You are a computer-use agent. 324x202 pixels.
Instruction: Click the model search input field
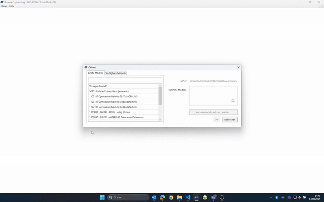click(x=125, y=80)
